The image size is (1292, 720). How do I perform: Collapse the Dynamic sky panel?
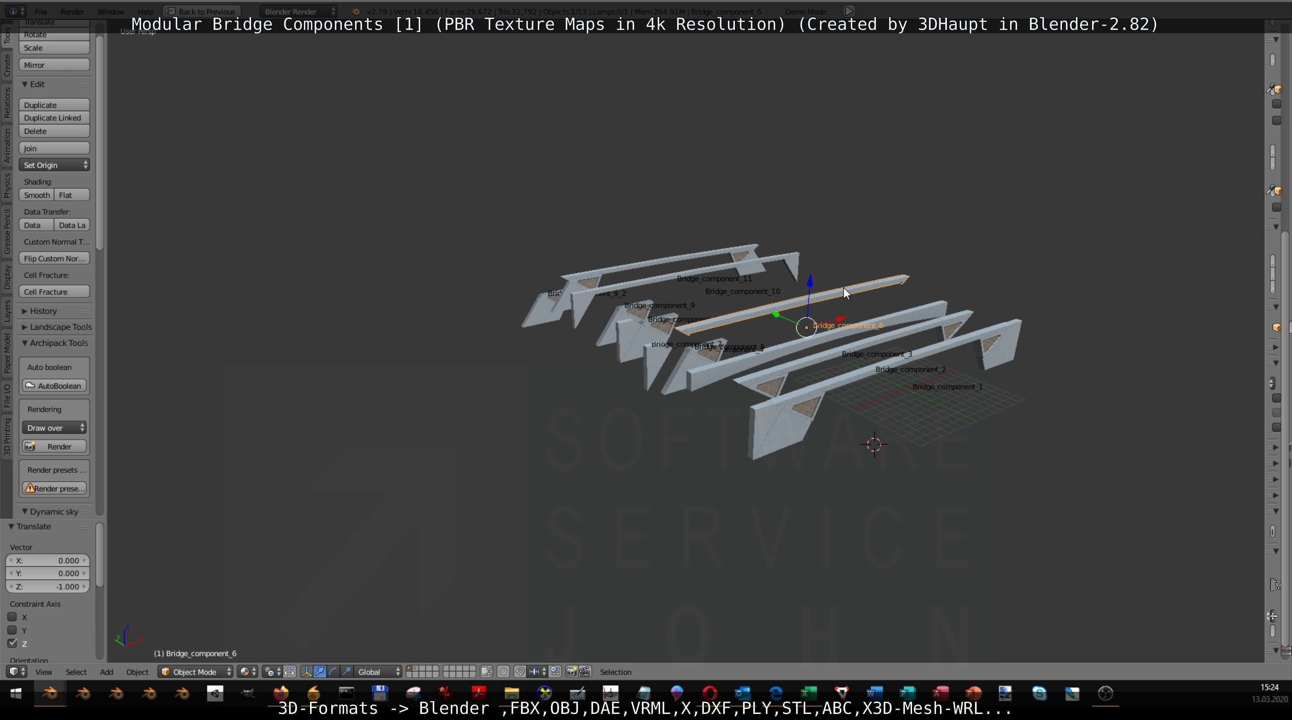(25, 511)
